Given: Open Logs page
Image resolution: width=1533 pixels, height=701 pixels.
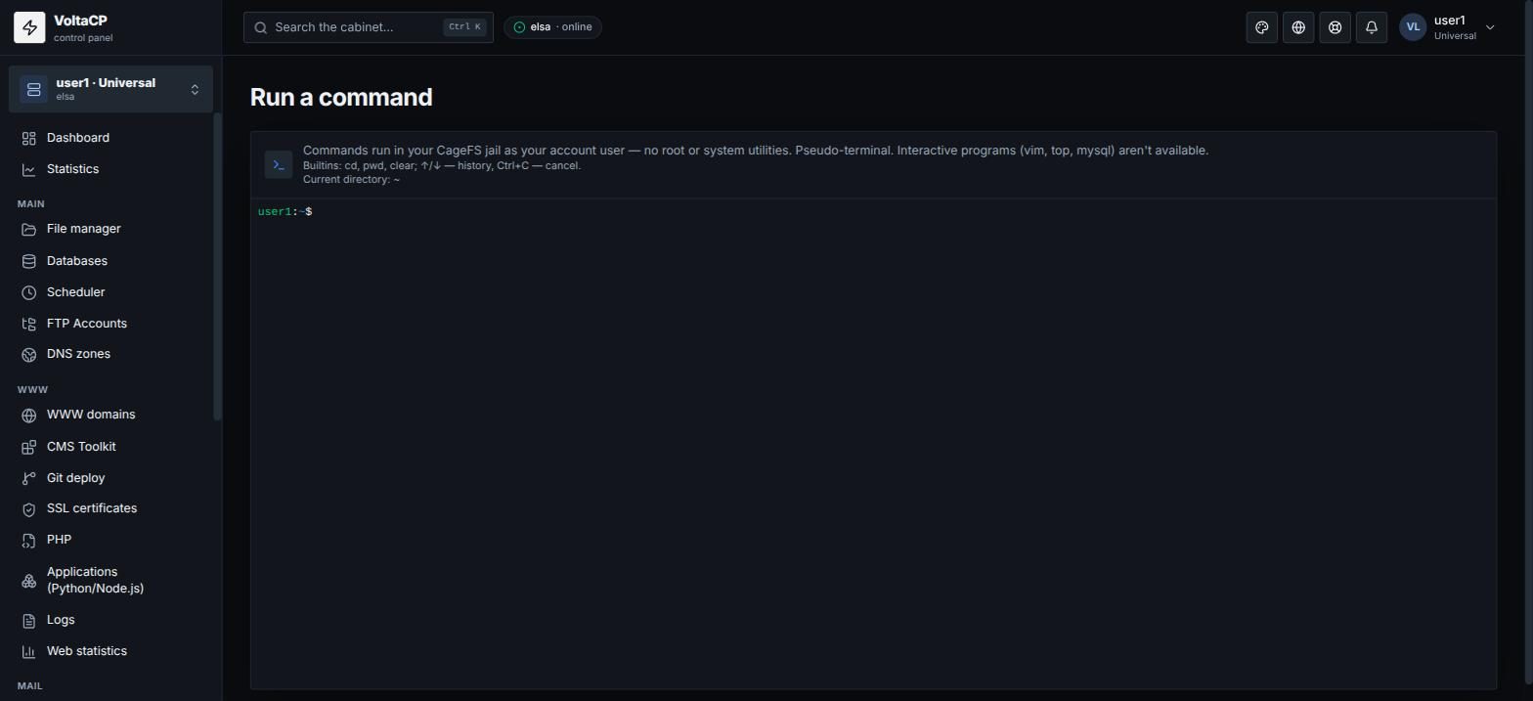Looking at the screenshot, I should (x=110, y=620).
